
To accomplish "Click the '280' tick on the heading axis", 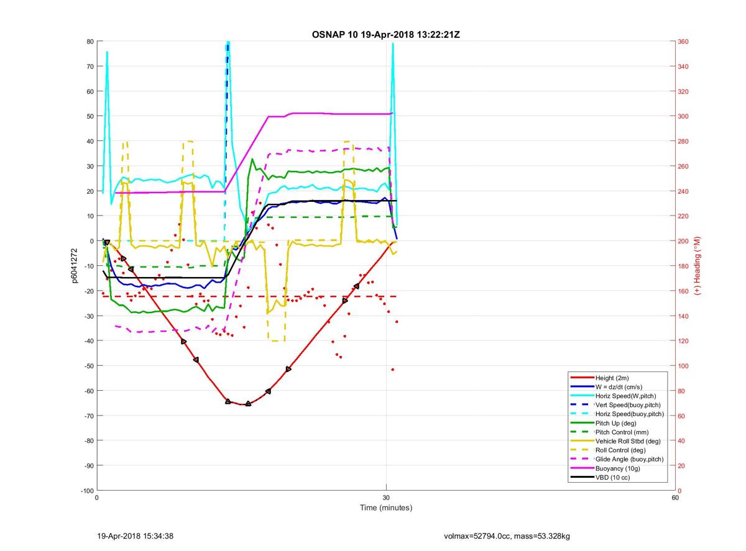I will 684,142.
